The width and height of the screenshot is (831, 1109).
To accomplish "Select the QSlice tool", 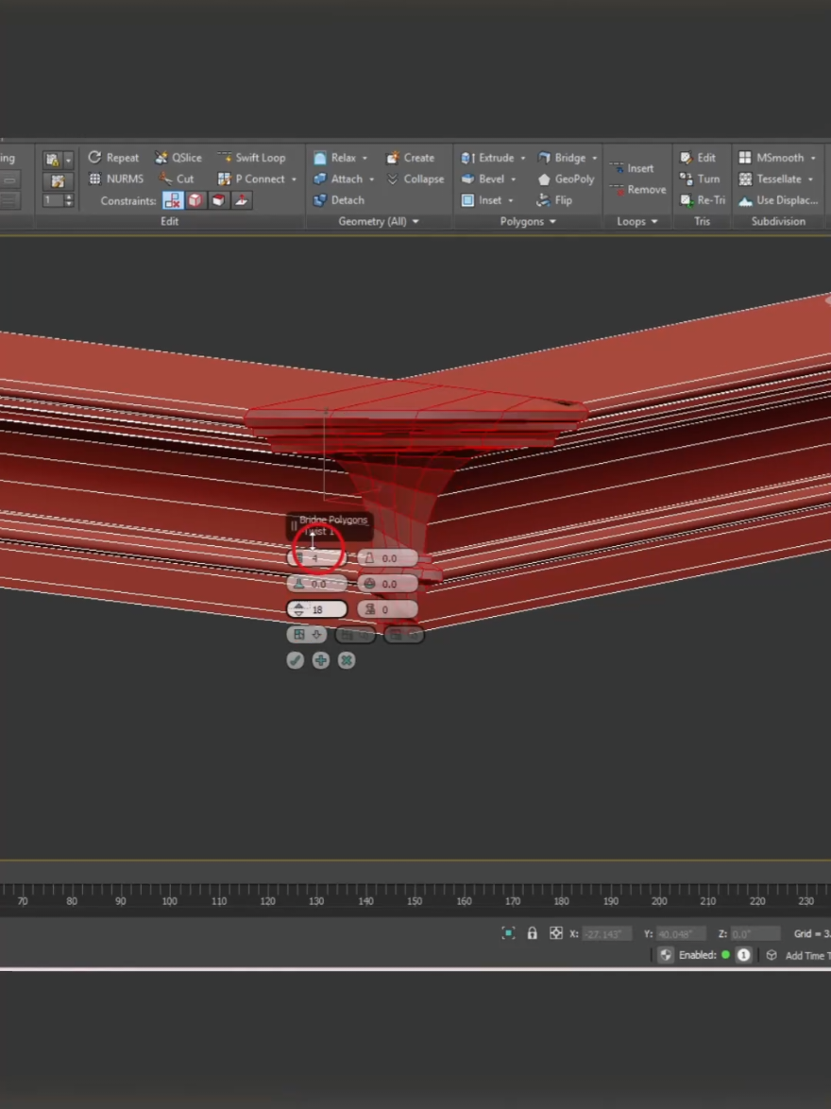I will pos(178,158).
